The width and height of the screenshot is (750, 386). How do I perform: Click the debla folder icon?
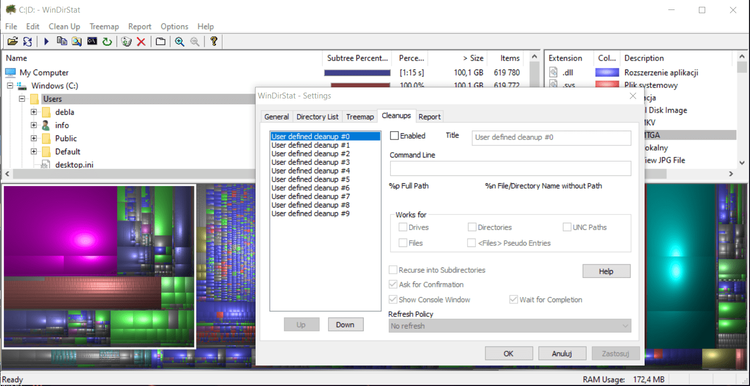46,112
